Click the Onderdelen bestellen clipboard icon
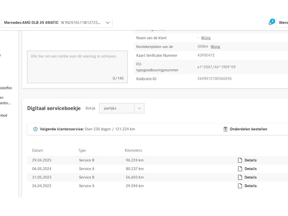This screenshot has height=216, width=288. point(225,129)
